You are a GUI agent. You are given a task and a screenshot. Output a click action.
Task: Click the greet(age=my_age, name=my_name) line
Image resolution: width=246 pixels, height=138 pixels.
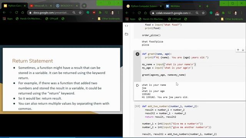[164, 75]
